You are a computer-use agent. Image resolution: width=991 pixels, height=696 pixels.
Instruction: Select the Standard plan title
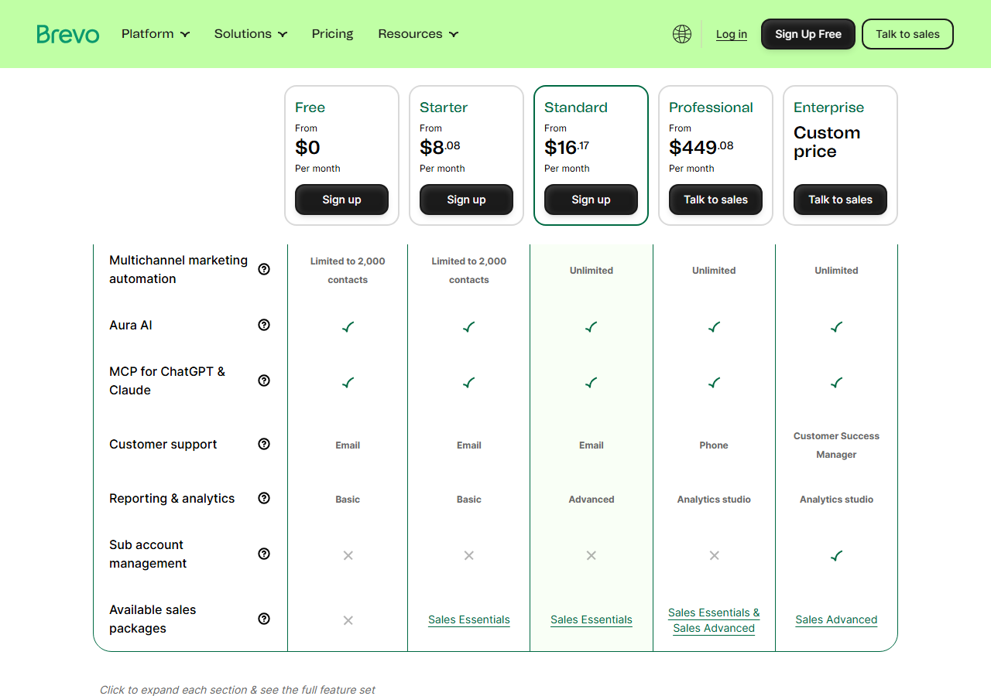click(x=576, y=107)
